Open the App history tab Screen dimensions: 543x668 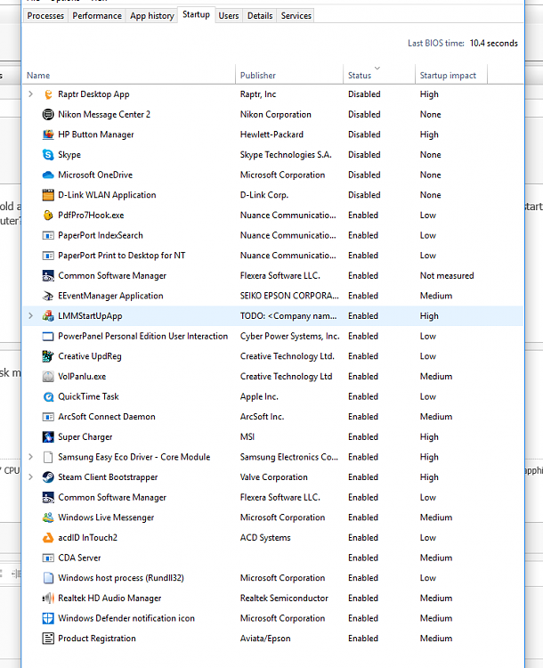click(x=151, y=16)
